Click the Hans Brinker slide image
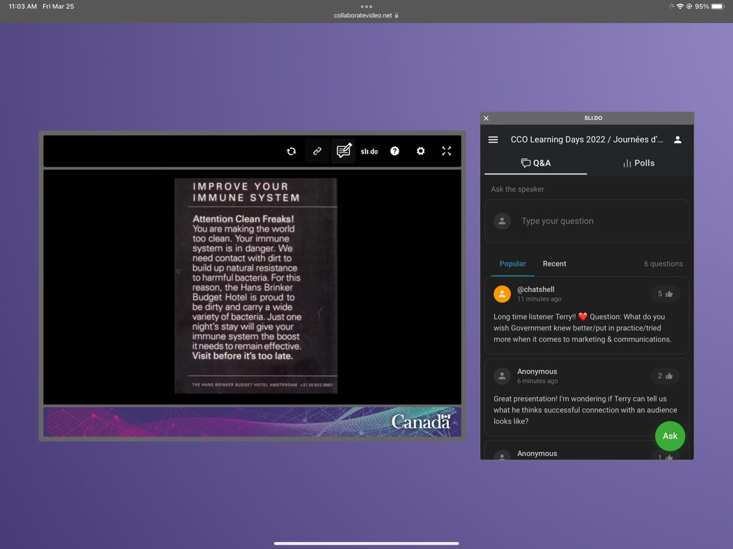Screen dimensions: 733x549 255,285
